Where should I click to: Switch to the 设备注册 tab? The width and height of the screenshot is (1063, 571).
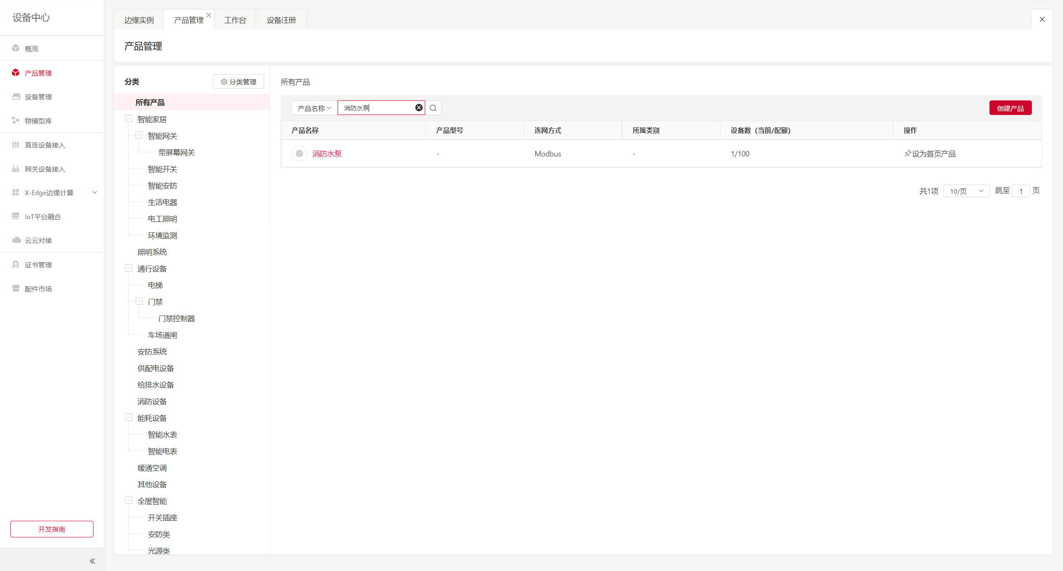click(281, 20)
